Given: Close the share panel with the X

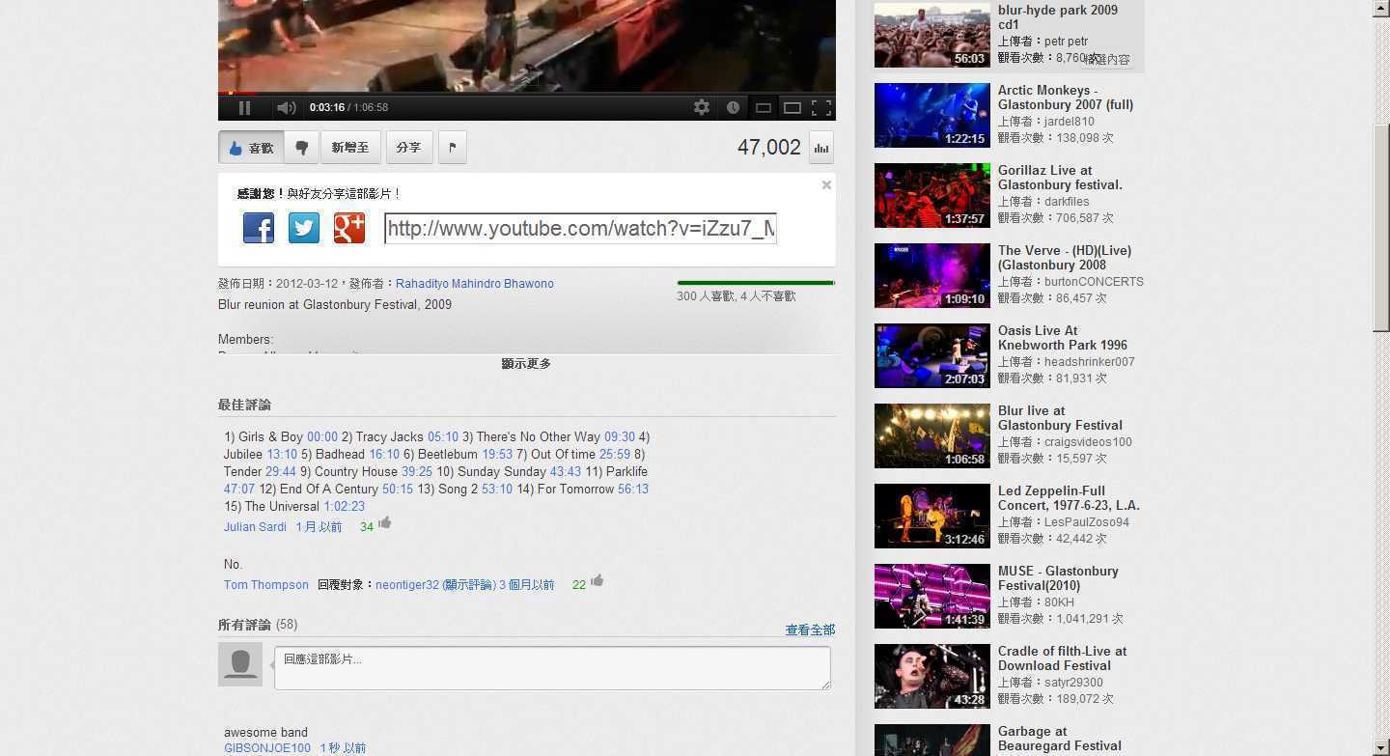Looking at the screenshot, I should tap(826, 184).
